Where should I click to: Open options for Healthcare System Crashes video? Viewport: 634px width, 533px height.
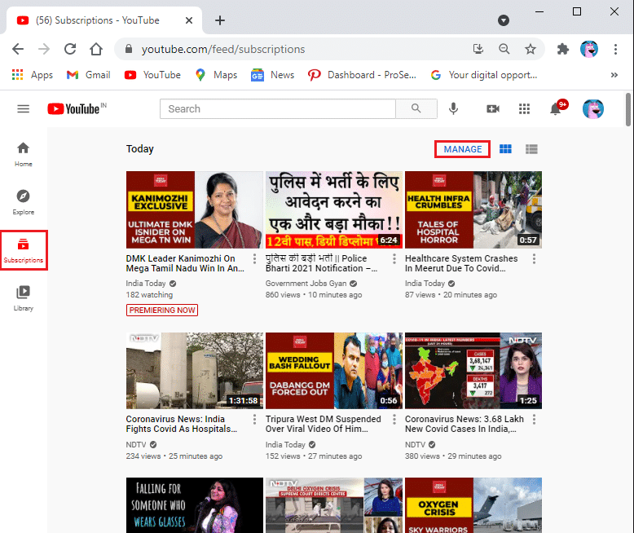(x=535, y=259)
